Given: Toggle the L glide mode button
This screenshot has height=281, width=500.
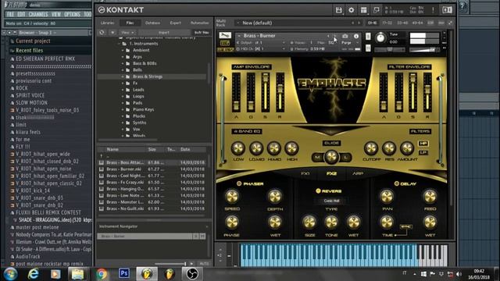Looking at the screenshot, I should pyautogui.click(x=346, y=157).
